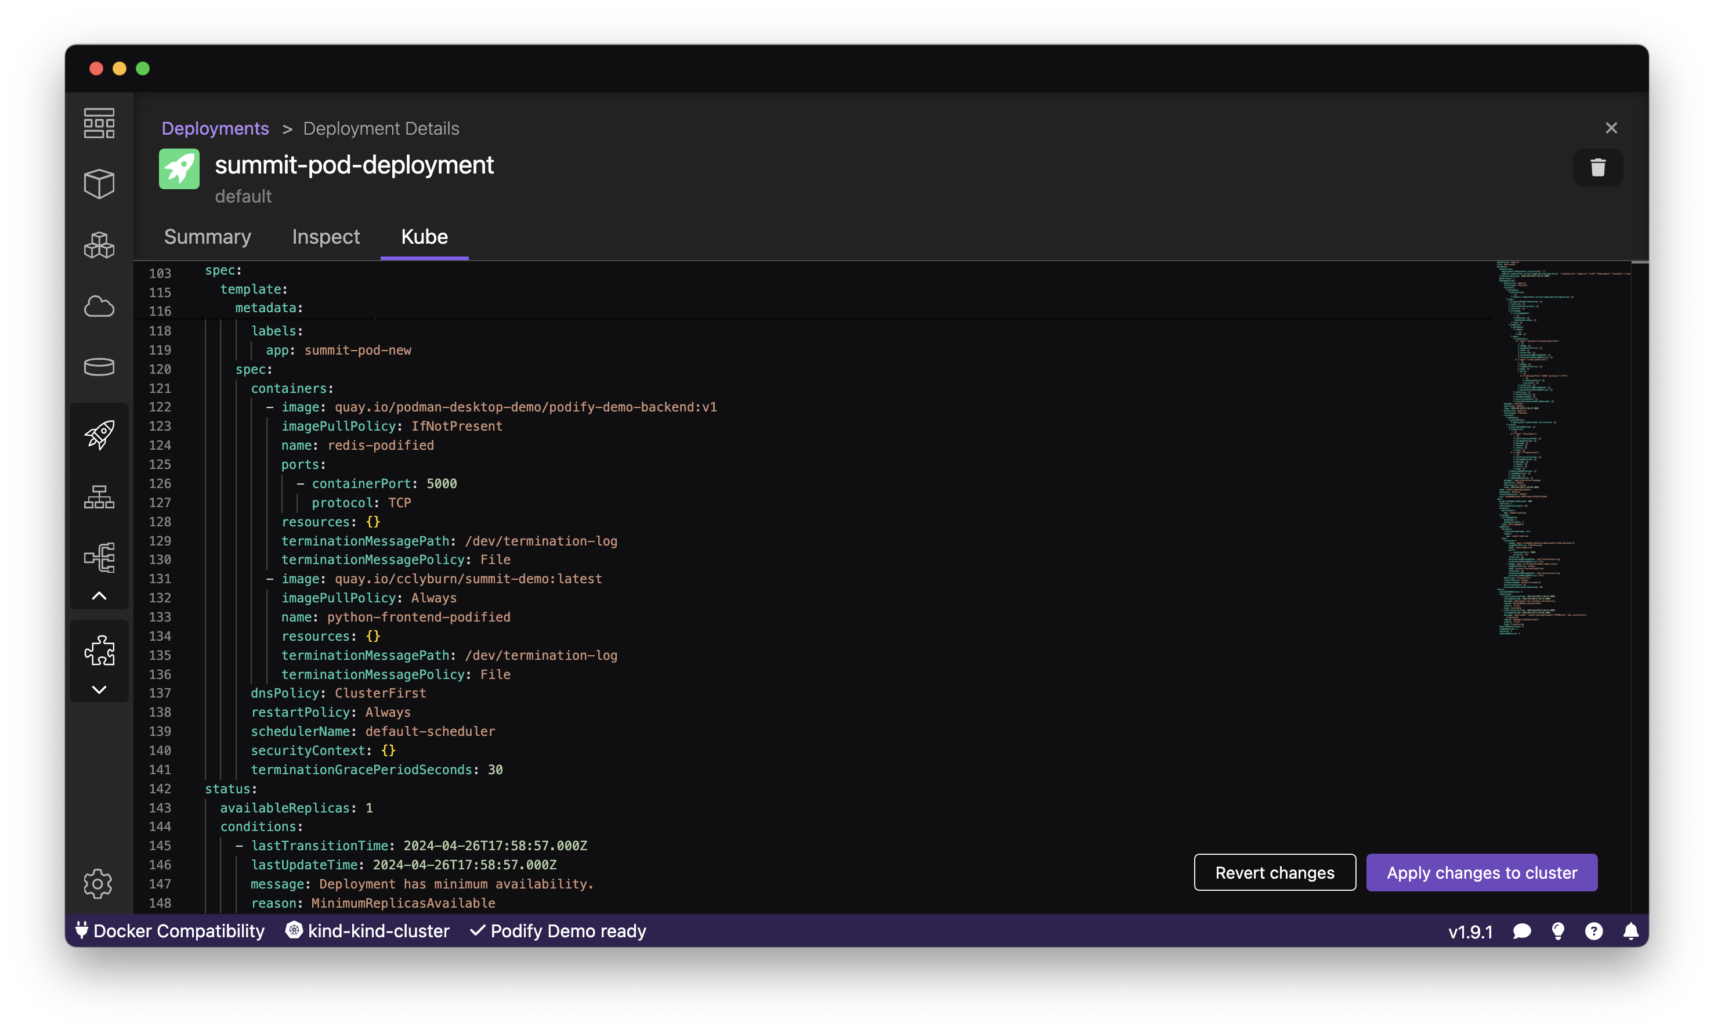1714x1033 pixels.
Task: Click the editor vertical scrollbar thumb
Action: click(x=1640, y=263)
